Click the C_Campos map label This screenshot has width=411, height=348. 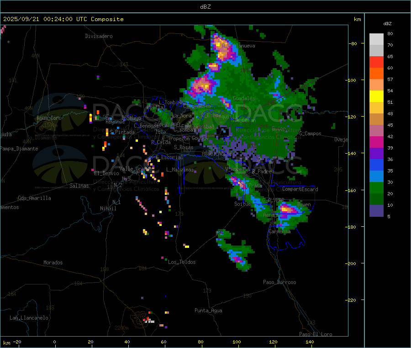(310, 134)
